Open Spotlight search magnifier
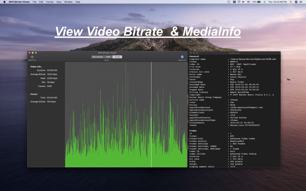 (x=291, y=2)
